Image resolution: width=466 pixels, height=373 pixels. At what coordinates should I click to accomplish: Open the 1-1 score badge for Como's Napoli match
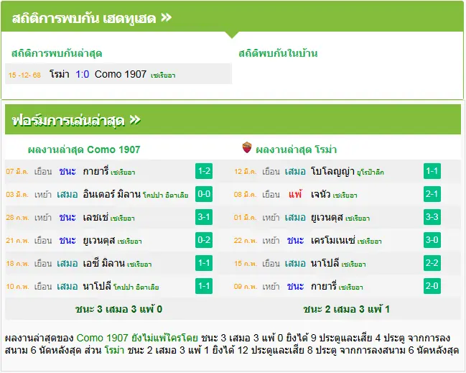tap(204, 286)
